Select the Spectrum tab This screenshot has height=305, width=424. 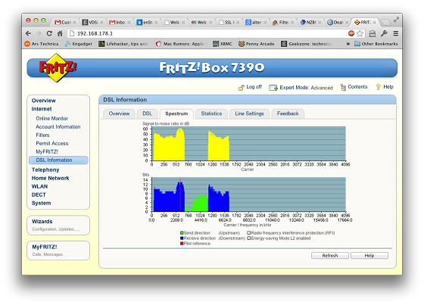click(x=176, y=114)
